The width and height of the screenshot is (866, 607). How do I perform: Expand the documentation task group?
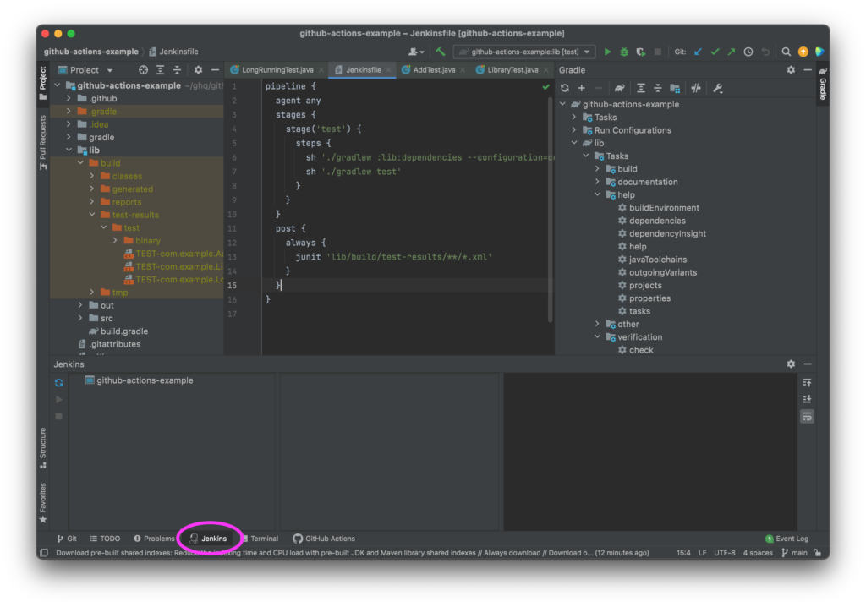tap(598, 182)
